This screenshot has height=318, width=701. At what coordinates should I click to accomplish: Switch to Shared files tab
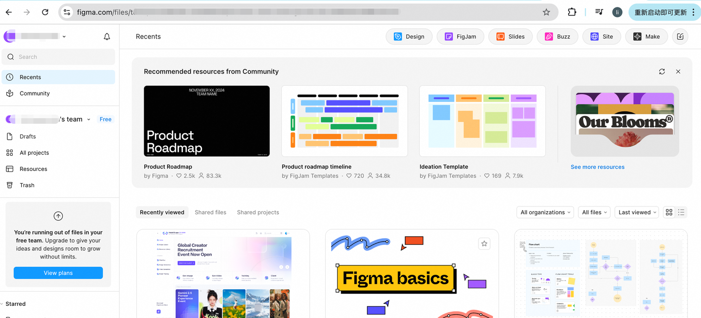[x=210, y=212]
